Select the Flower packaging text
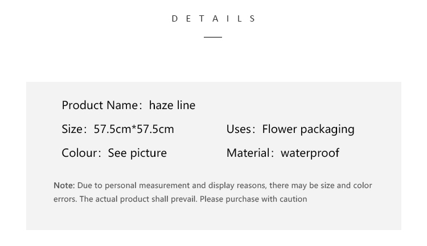 click(x=308, y=130)
